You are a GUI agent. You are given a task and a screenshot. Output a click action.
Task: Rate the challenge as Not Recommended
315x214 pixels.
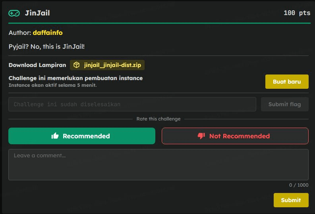(x=235, y=136)
